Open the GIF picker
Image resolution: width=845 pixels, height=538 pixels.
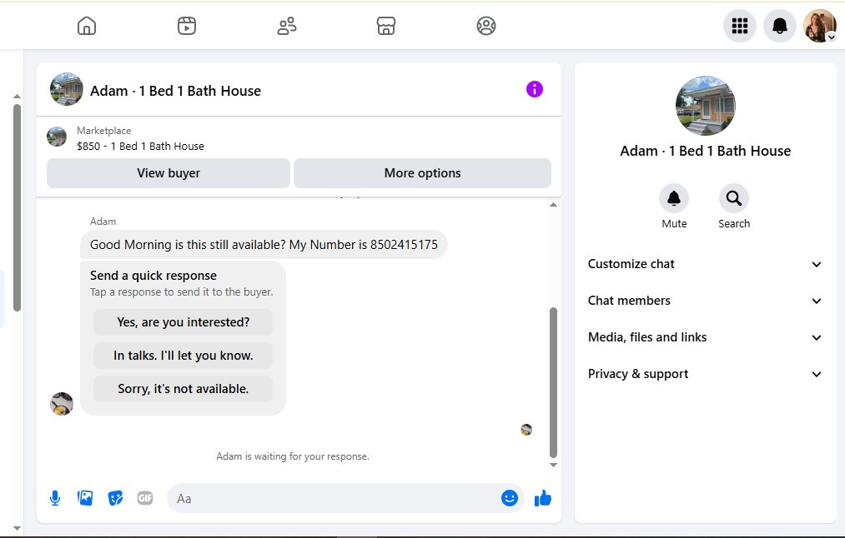click(x=145, y=498)
